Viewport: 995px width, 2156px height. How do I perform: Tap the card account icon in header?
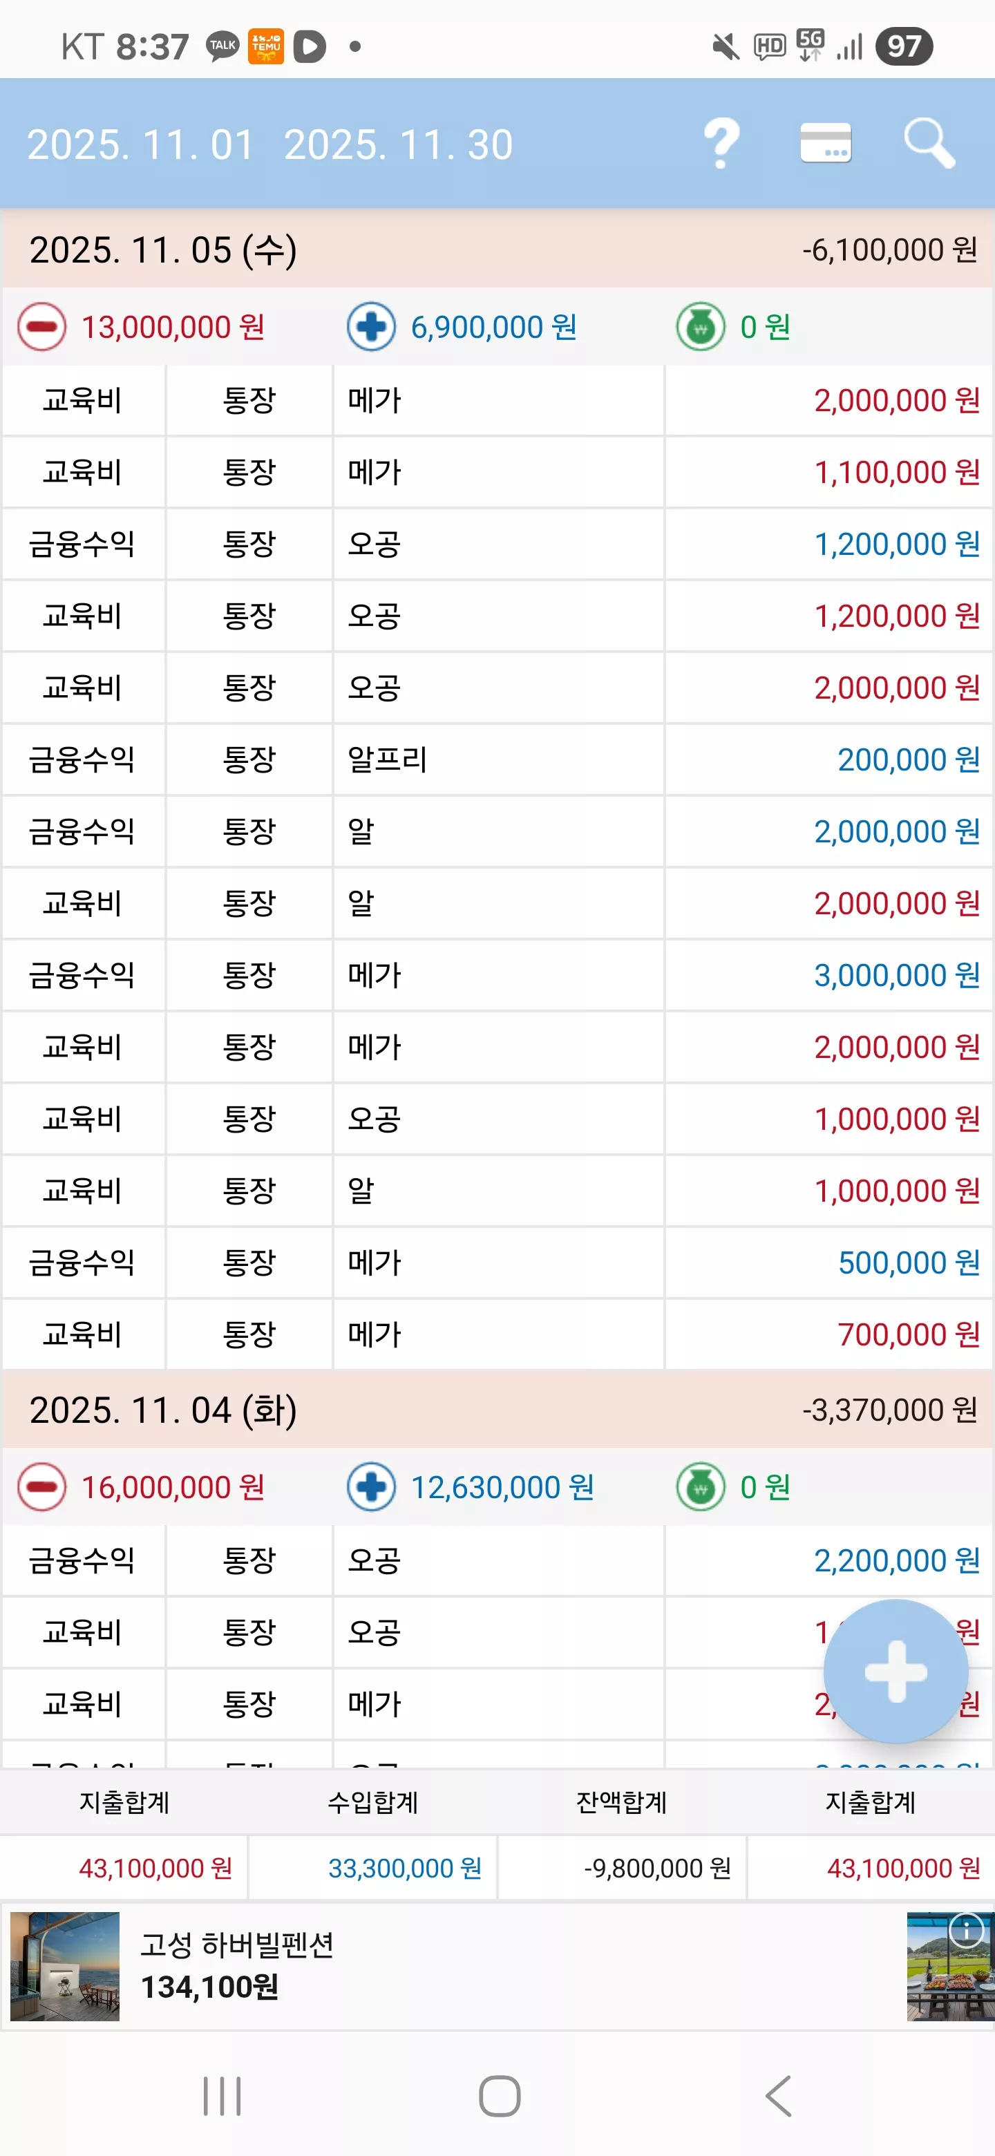coord(825,143)
